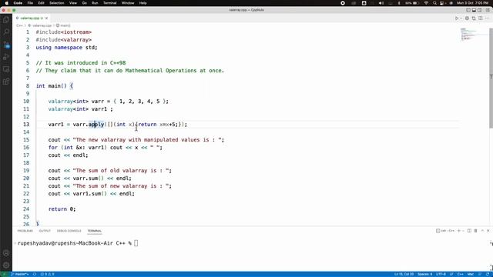This screenshot has width=493, height=277.
Task: Open the Remote Explorer view icon
Action: (x=6, y=69)
